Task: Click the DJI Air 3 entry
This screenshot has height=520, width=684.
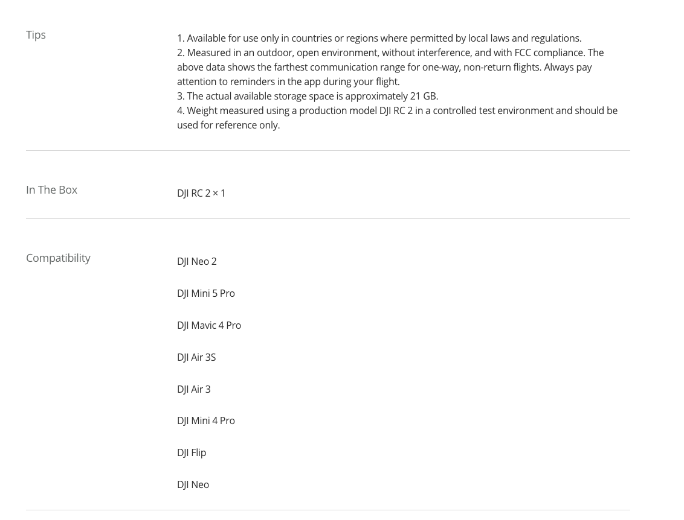Action: [x=194, y=389]
